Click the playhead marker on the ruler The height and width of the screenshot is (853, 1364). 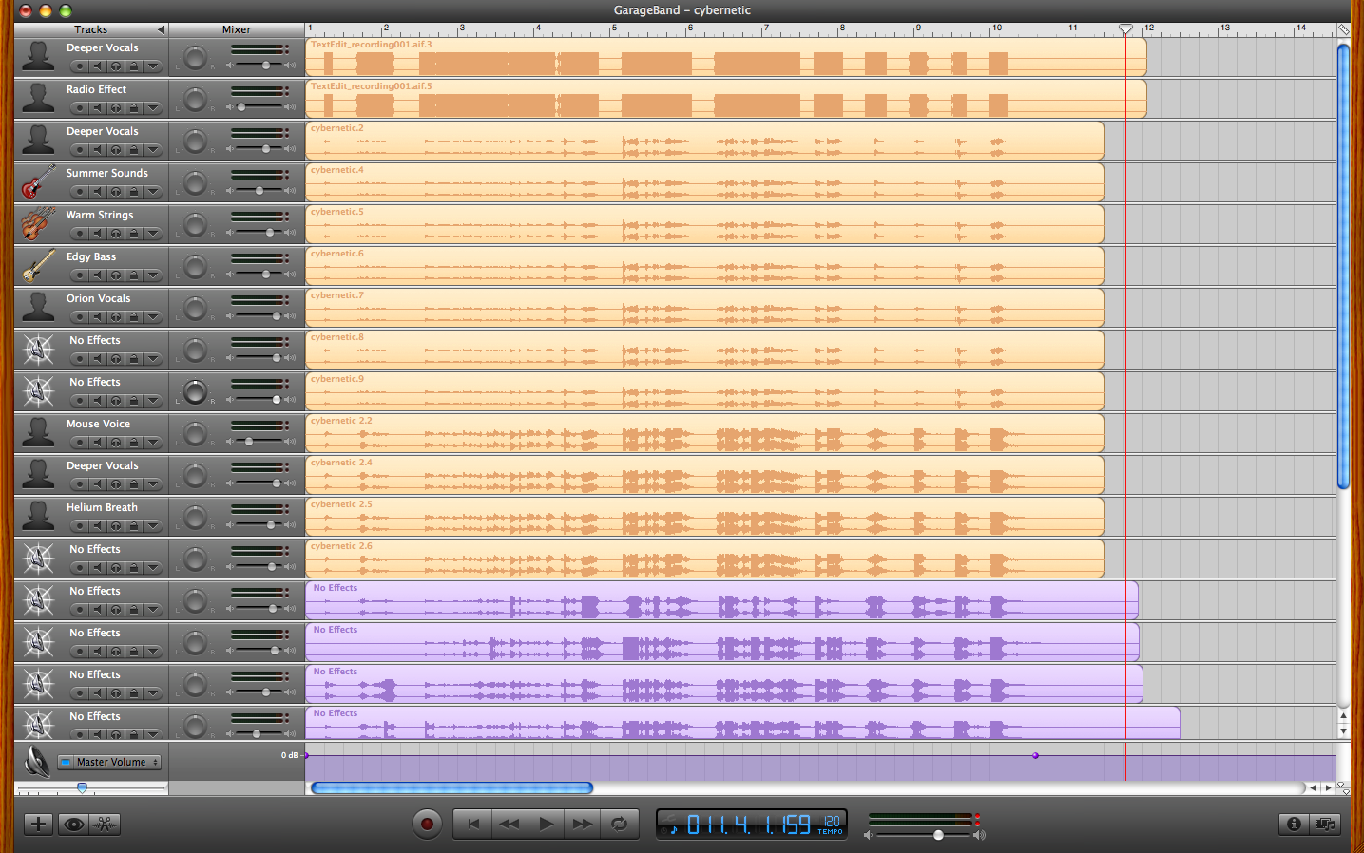[x=1125, y=29]
